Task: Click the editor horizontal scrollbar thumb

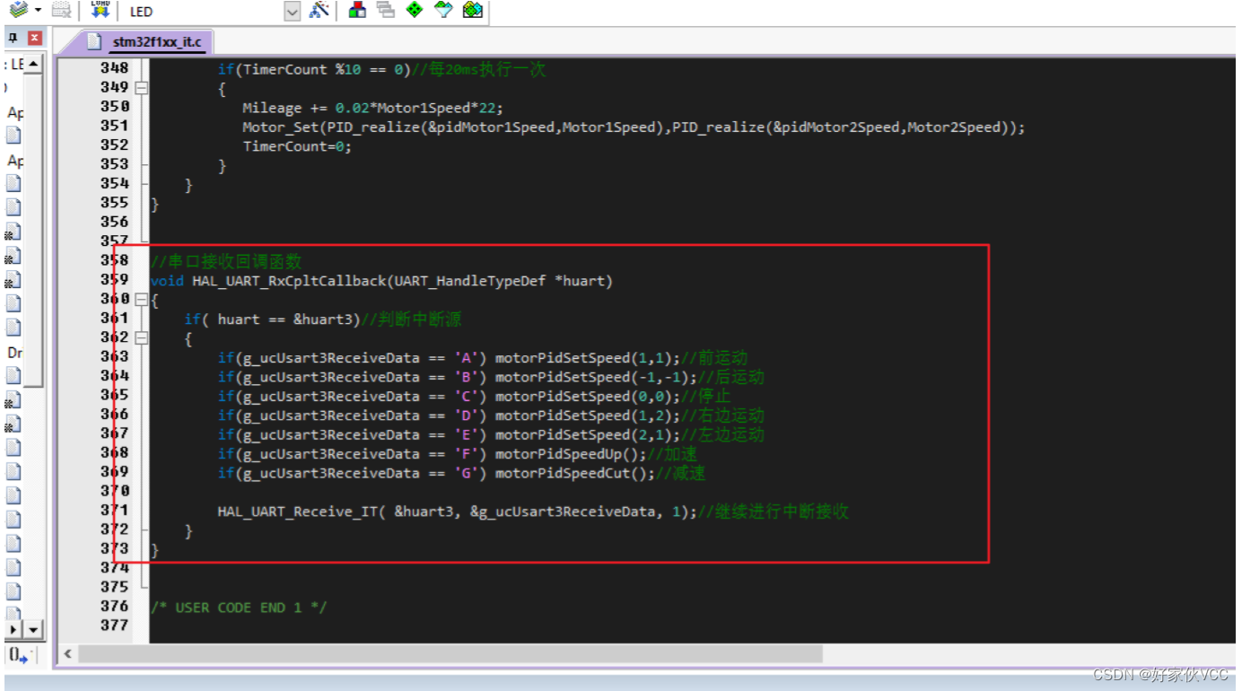Action: [x=450, y=653]
